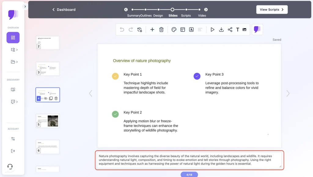Switch to the Summary step

pos(134,16)
